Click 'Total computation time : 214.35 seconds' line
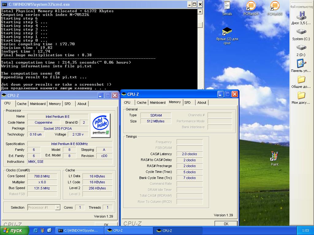Viewport: 314px width, 235px height. coord(66,62)
